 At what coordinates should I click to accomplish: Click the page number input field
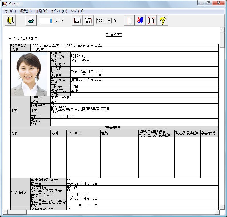pos(46,21)
